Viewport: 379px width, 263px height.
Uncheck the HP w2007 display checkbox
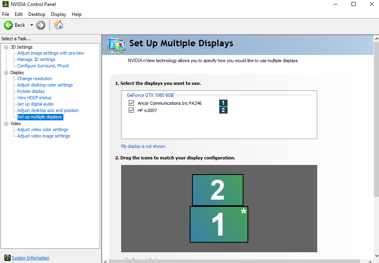(x=131, y=110)
